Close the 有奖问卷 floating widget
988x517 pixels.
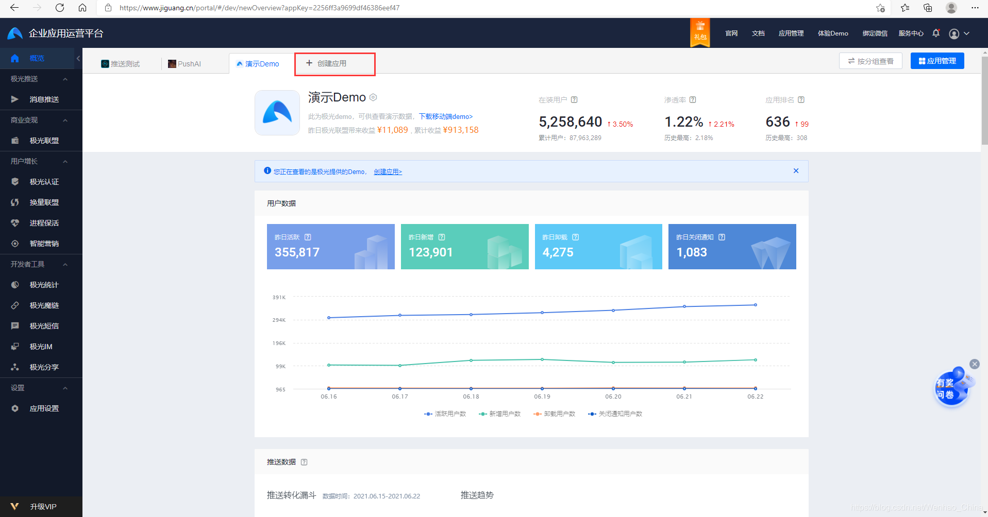click(975, 364)
